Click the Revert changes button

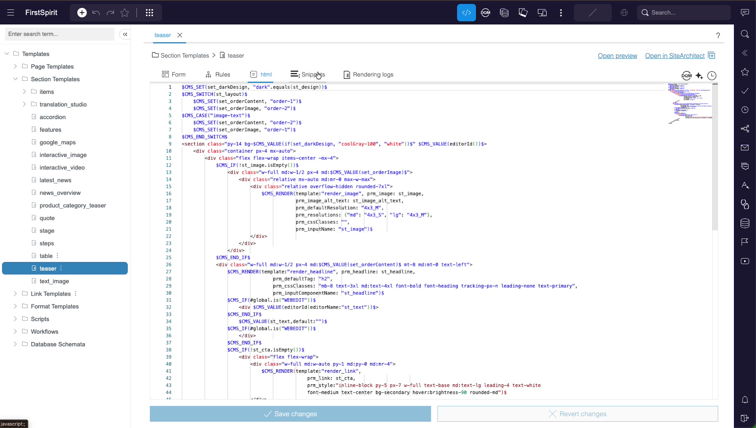pos(577,414)
